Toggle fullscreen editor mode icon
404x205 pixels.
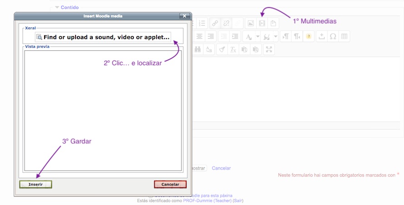(268, 49)
